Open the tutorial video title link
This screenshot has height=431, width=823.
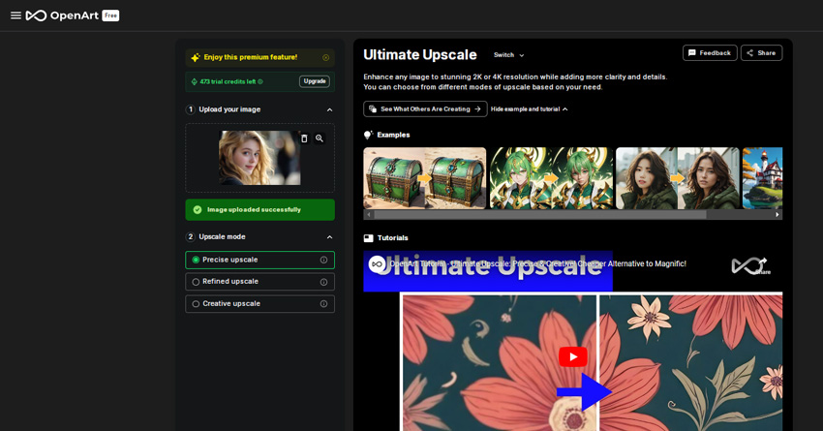point(538,263)
